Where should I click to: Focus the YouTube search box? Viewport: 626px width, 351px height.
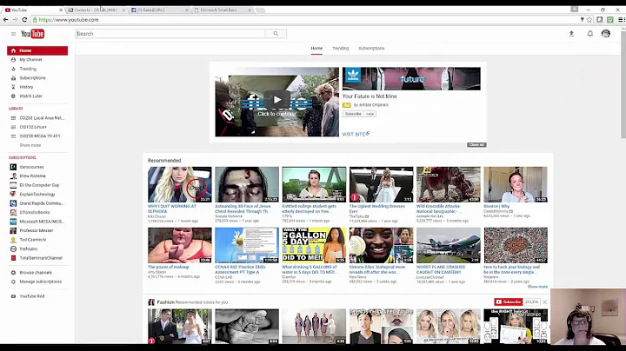point(170,34)
